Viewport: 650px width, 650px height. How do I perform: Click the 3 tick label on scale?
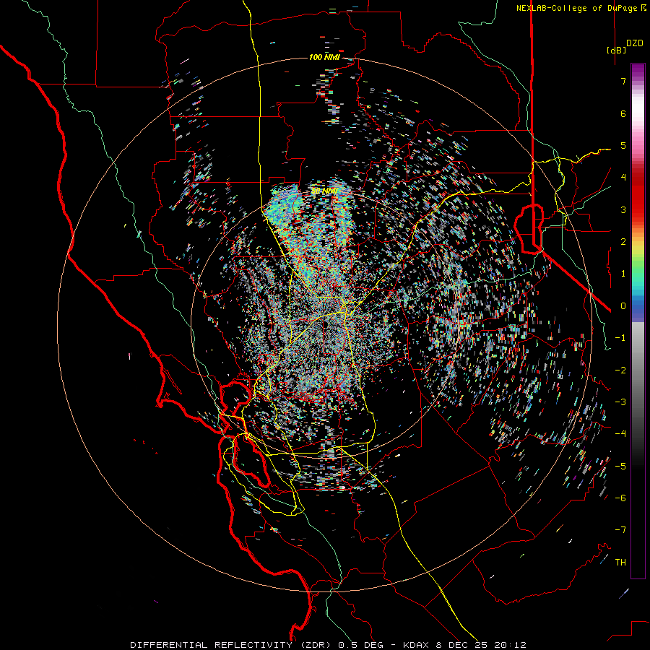(623, 209)
